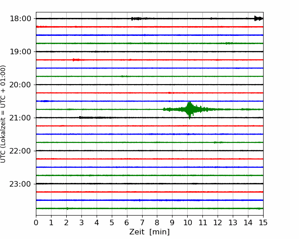This screenshot has width=299, height=239.
Task: Click the red signal blip after 20:00 near minute 9
Action: (170, 93)
